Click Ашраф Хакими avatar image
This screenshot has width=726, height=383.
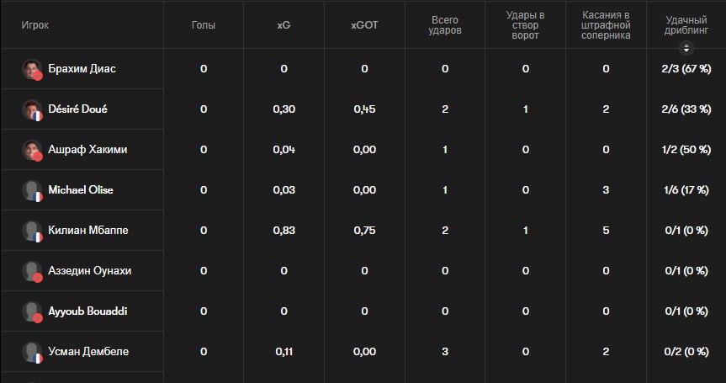pyautogui.click(x=31, y=150)
